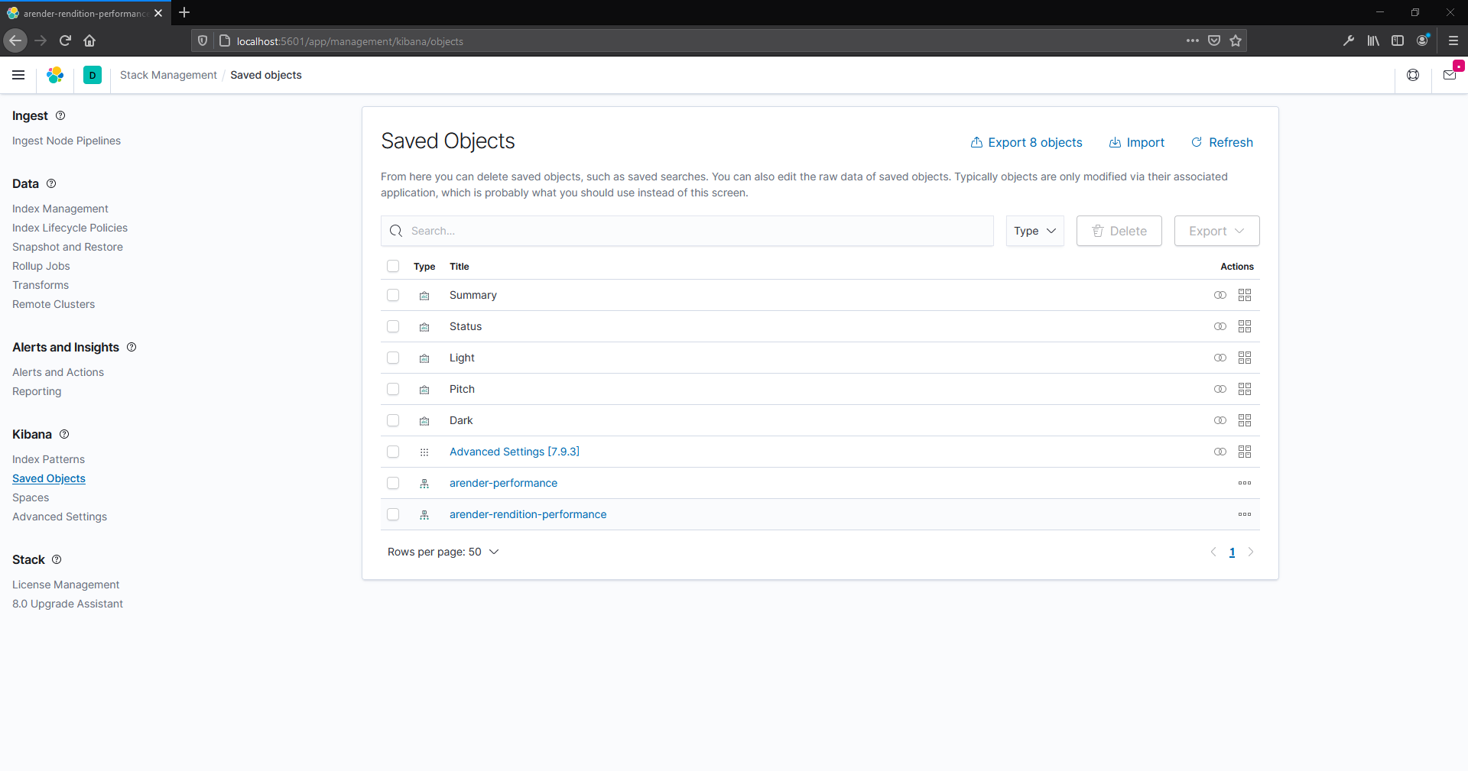Open the Type filter dropdown
The image size is (1468, 771).
point(1034,231)
